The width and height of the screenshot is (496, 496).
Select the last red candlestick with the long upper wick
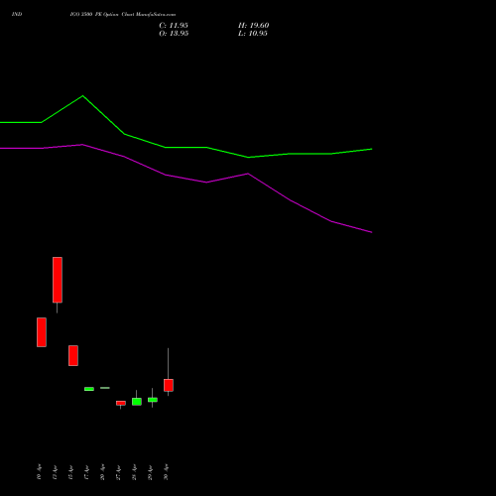169,385
